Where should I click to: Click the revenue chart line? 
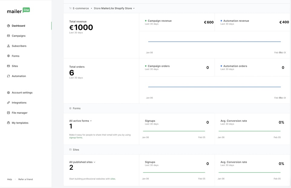[214, 41]
